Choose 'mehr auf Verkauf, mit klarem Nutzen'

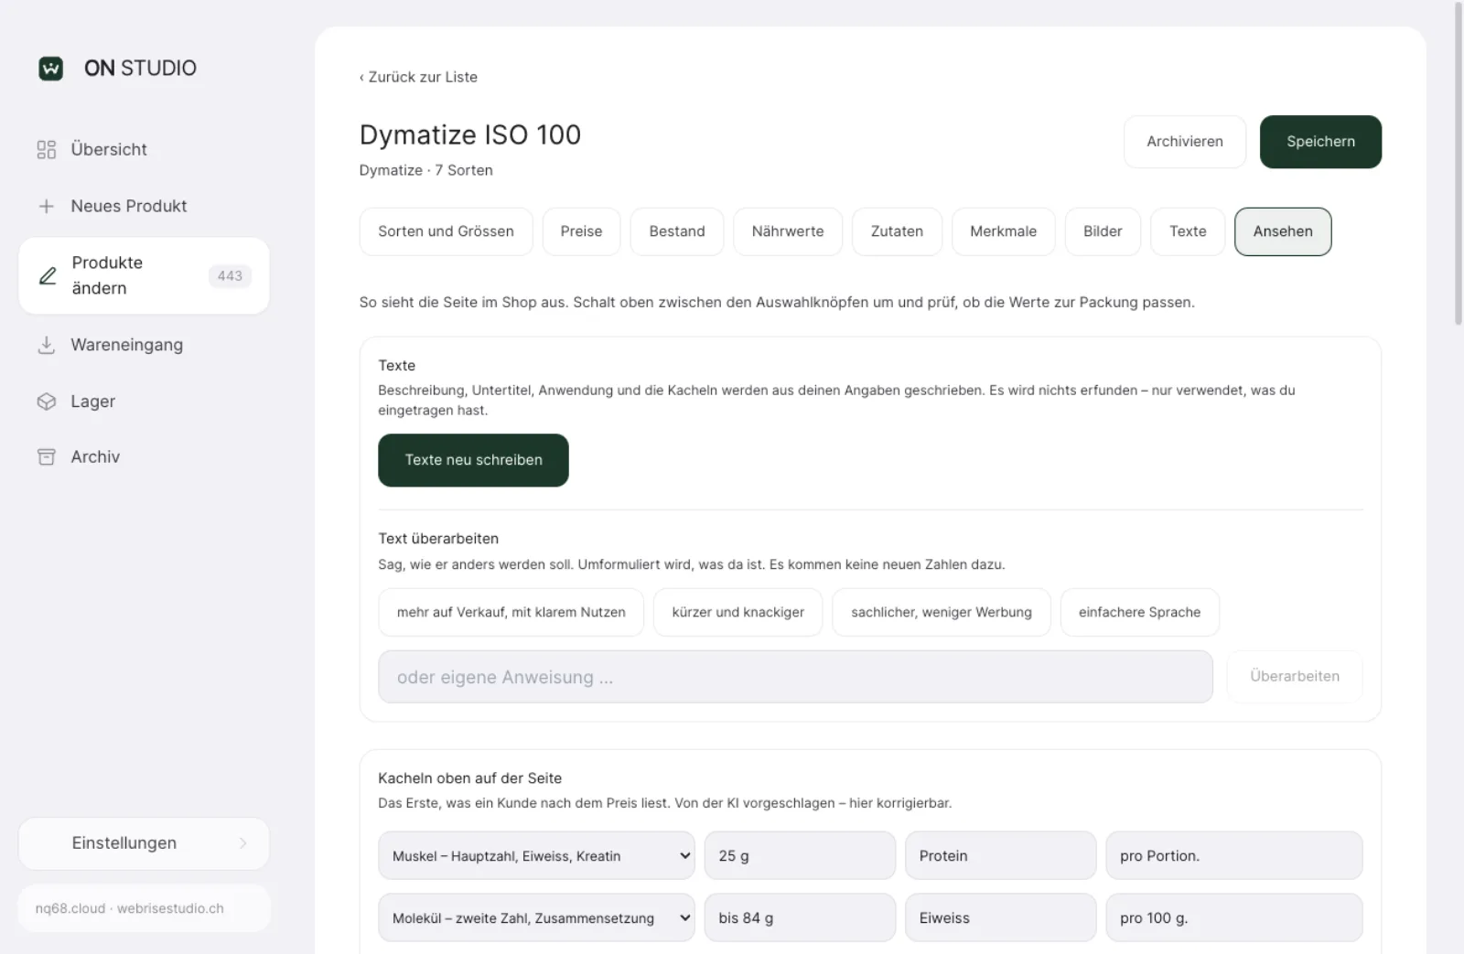click(511, 612)
